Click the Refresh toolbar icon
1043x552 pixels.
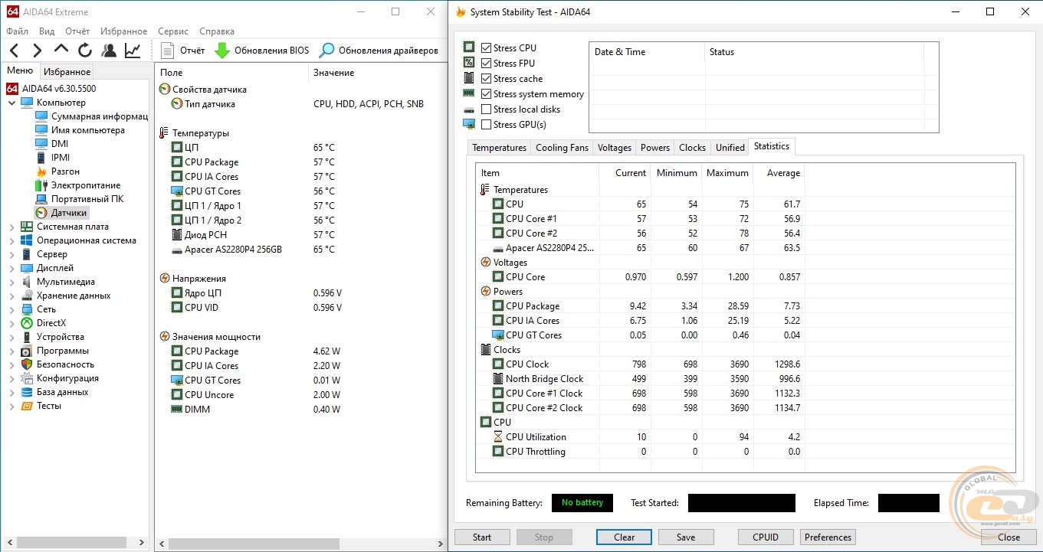85,51
